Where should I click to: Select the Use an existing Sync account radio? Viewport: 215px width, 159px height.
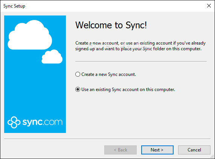pos(78,90)
